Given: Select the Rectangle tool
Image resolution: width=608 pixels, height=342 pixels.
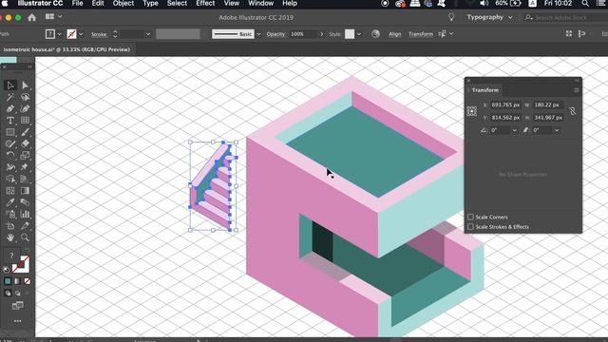Looking at the screenshot, I should click(10, 132).
